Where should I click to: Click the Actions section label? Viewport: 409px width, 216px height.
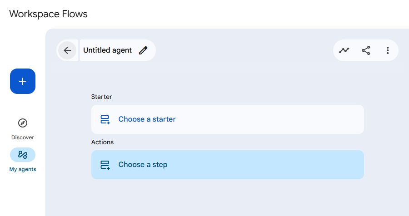click(102, 142)
